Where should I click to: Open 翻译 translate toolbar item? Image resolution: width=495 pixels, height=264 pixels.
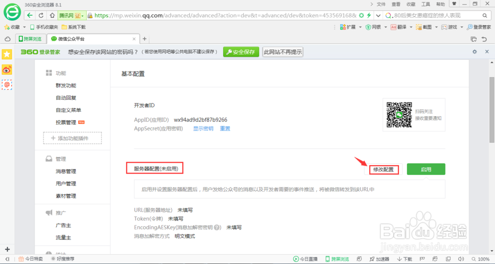coord(398,27)
